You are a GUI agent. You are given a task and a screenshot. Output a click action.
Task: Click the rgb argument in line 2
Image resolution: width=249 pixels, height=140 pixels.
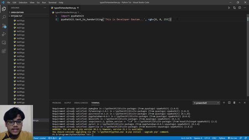pyautogui.click(x=151, y=19)
